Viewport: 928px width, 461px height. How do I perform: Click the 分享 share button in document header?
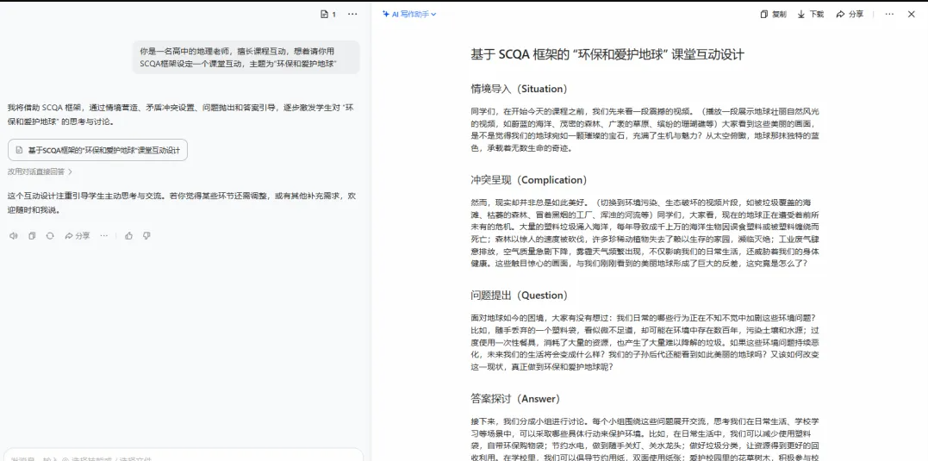click(850, 14)
